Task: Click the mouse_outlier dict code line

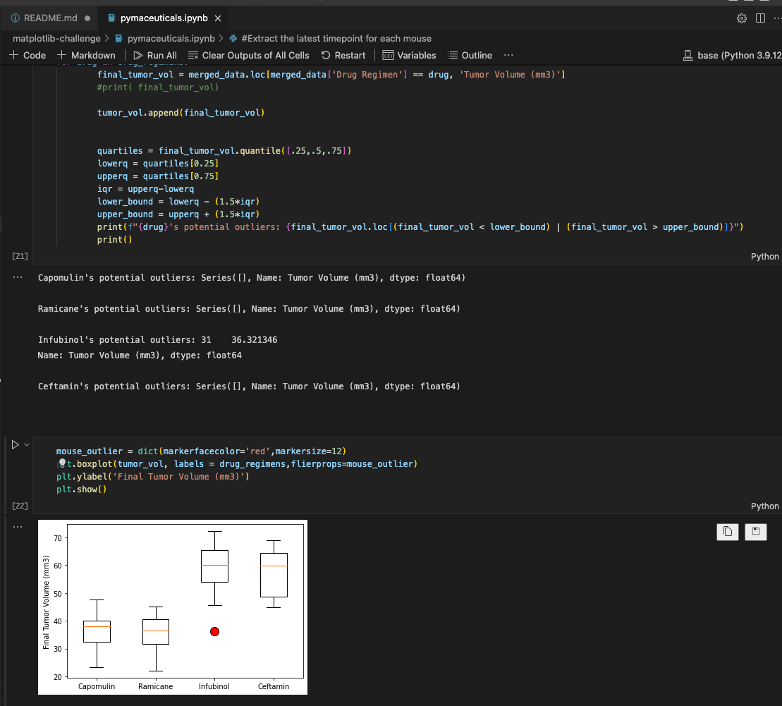Action: tap(201, 451)
